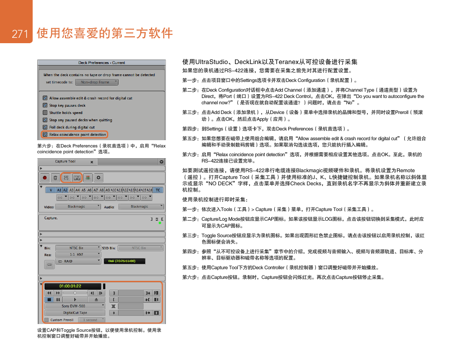Screen dimensions: 463x358
Task: Toggle the V video track button
Action: (51, 190)
